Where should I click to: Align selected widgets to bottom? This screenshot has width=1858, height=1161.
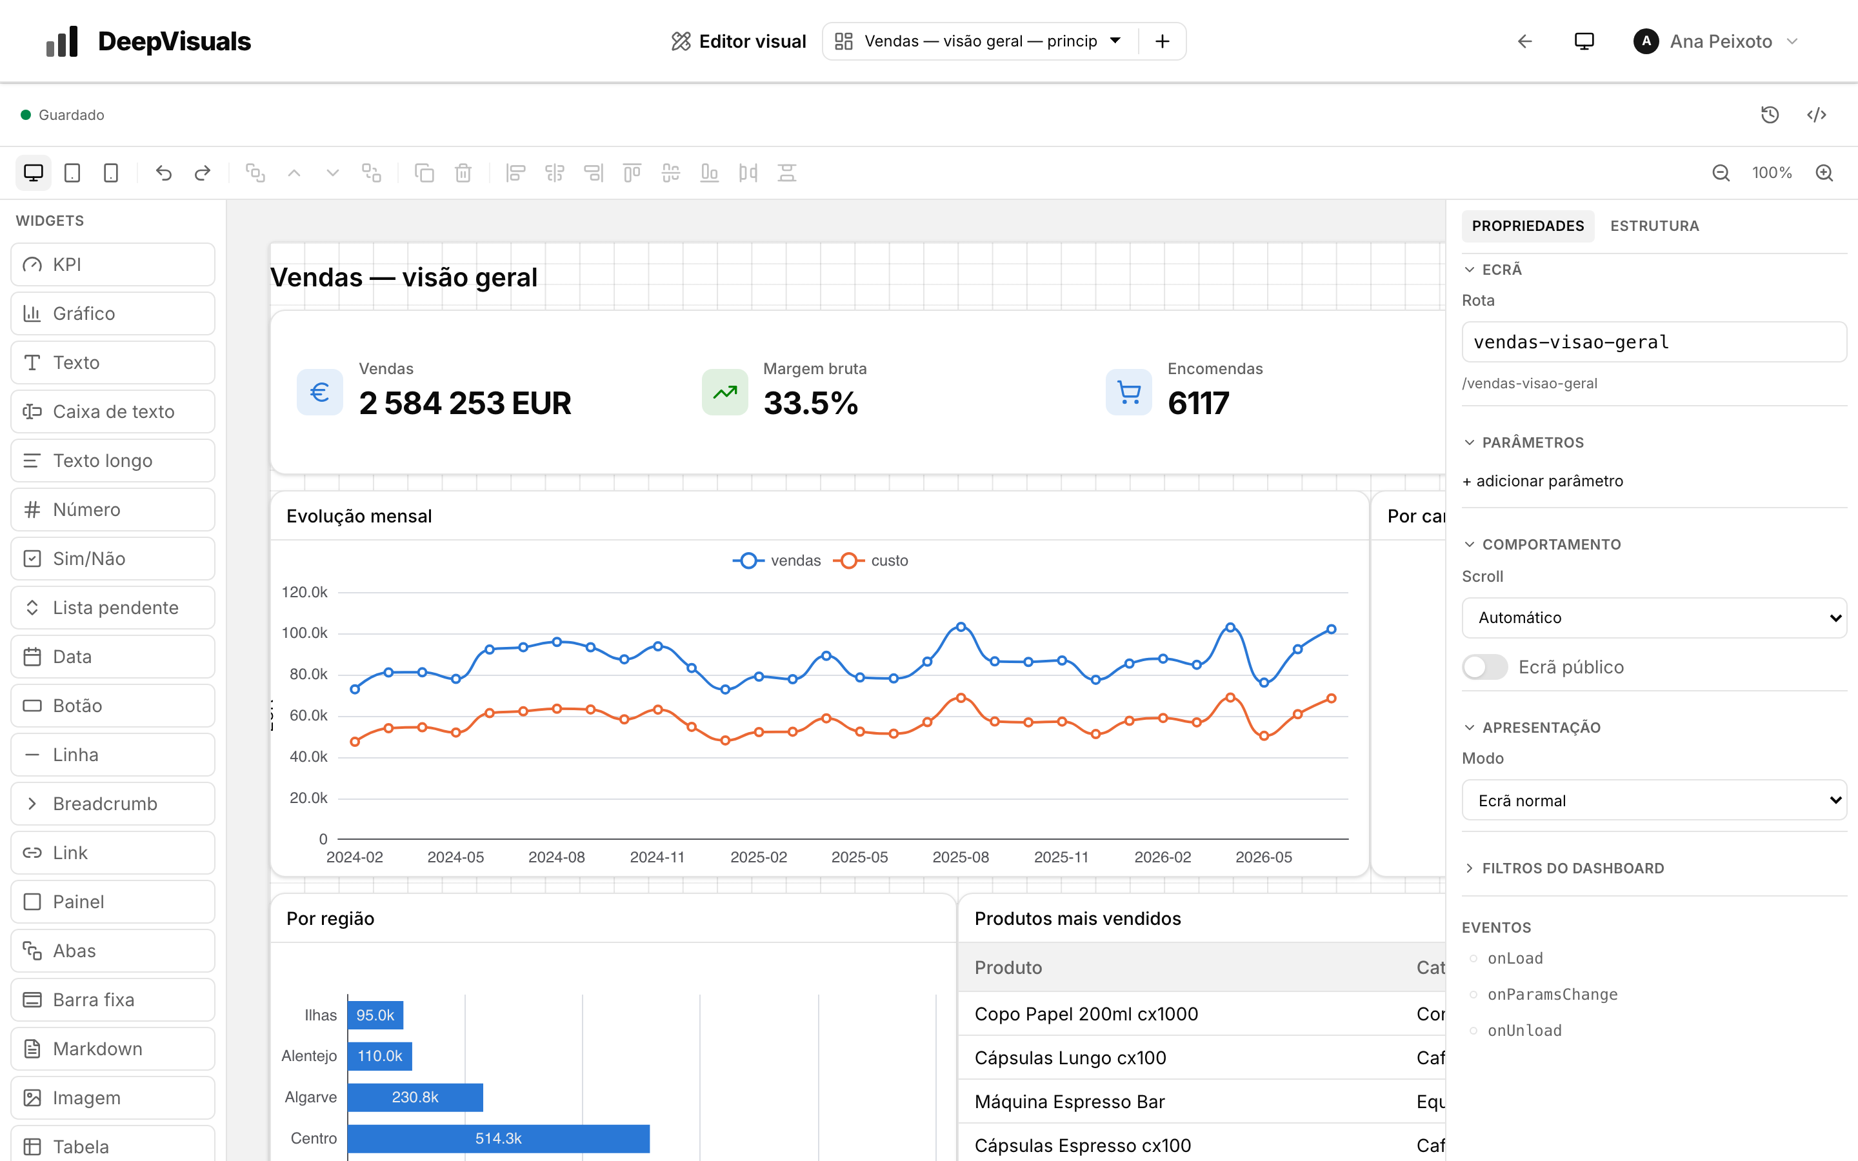point(710,173)
